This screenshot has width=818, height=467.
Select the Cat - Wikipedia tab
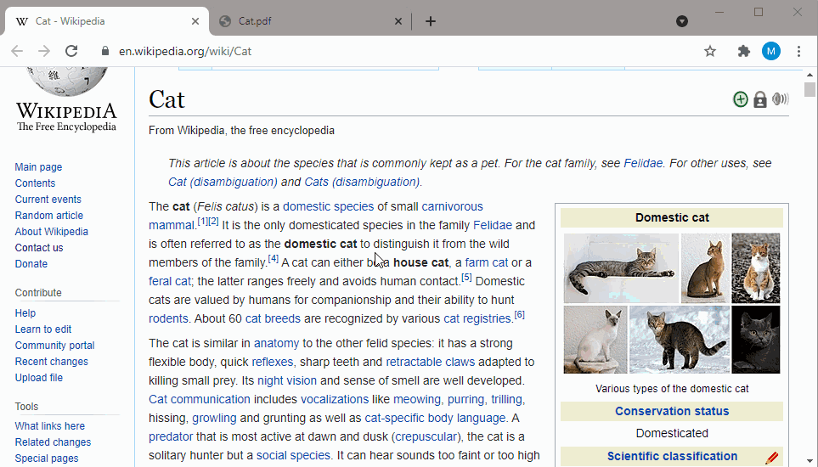[107, 21]
